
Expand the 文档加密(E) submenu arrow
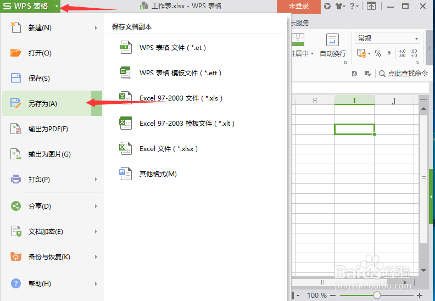(x=96, y=231)
